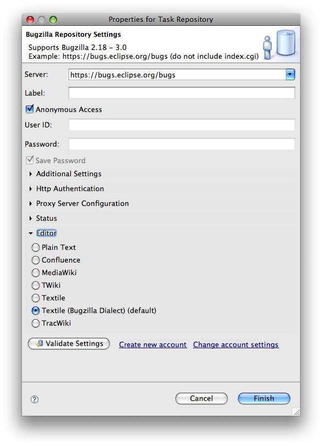This screenshot has height=446, width=322.
Task: Click the Validate Settings button
Action: point(69,344)
